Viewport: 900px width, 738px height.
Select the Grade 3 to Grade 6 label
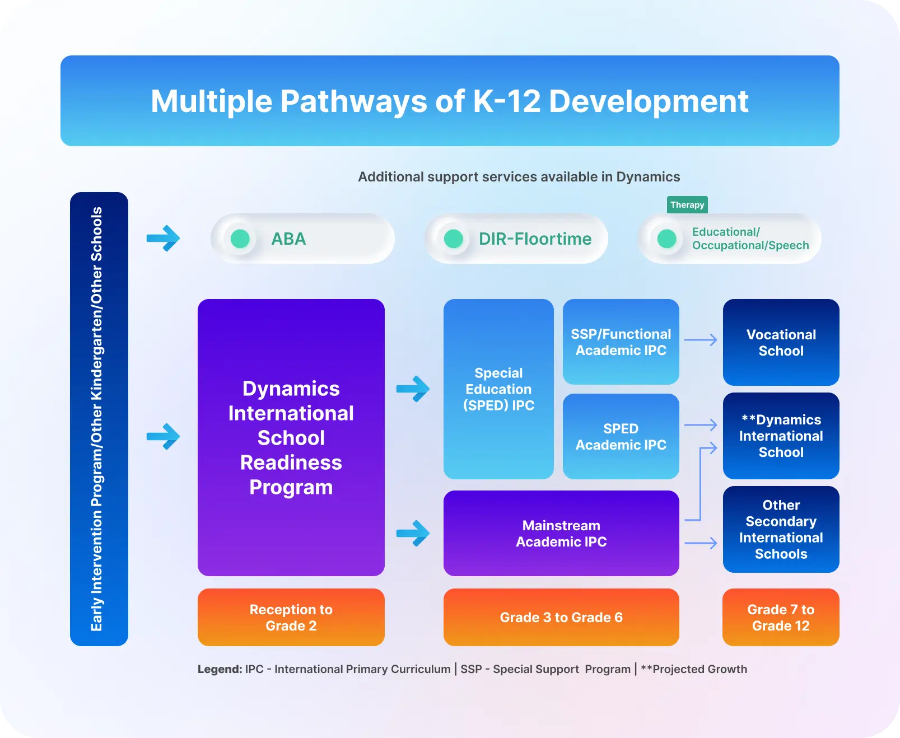tap(561, 617)
